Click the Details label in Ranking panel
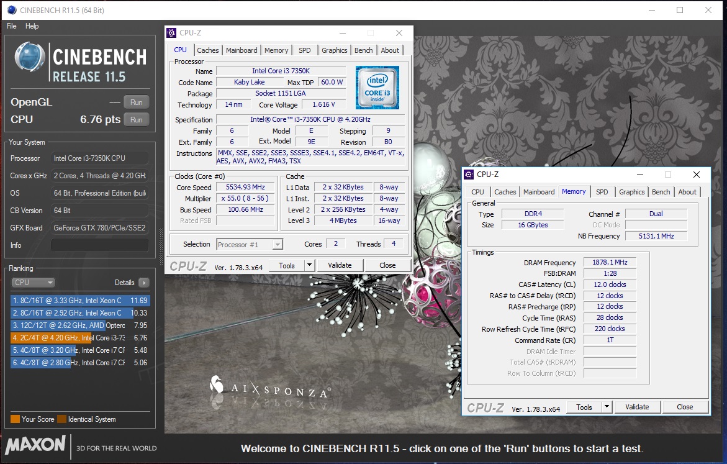727x464 pixels. click(x=124, y=283)
